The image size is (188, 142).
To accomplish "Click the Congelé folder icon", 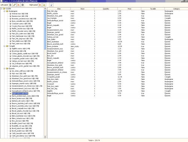I will pyautogui.click(x=7, y=46).
